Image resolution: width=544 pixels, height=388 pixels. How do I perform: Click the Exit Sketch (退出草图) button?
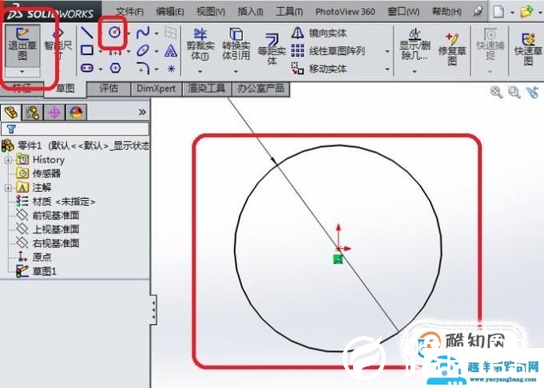point(22,45)
